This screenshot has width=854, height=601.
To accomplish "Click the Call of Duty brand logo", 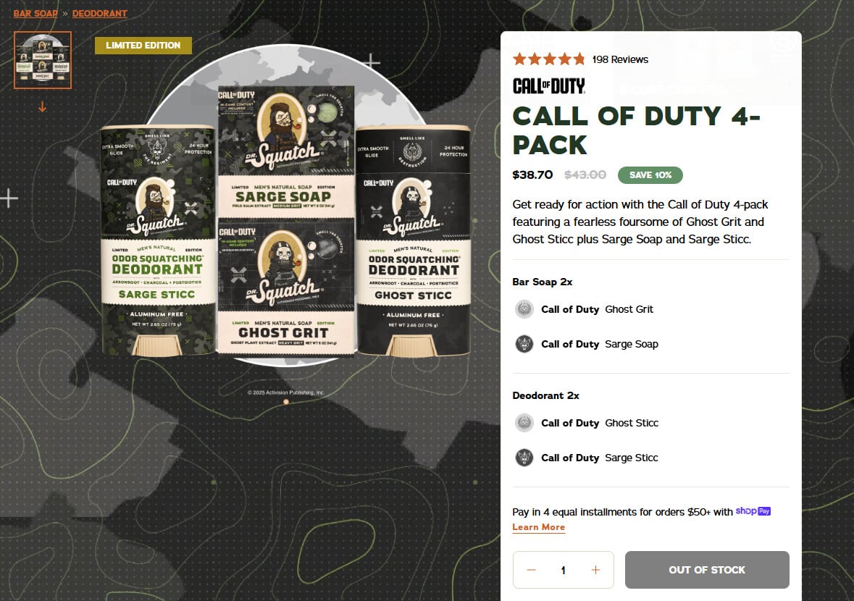I will [x=549, y=86].
